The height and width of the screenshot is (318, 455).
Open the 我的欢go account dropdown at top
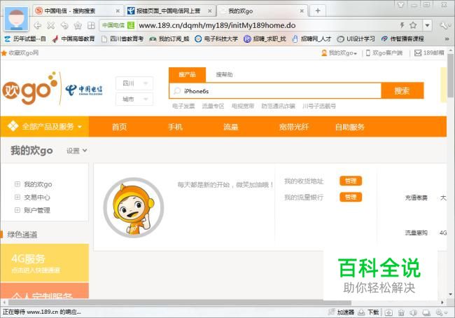(339, 53)
